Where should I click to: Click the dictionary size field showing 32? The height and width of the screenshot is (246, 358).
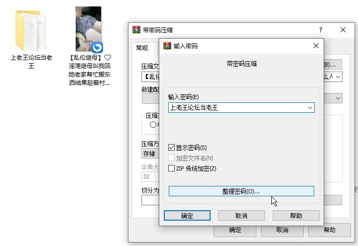point(150,176)
